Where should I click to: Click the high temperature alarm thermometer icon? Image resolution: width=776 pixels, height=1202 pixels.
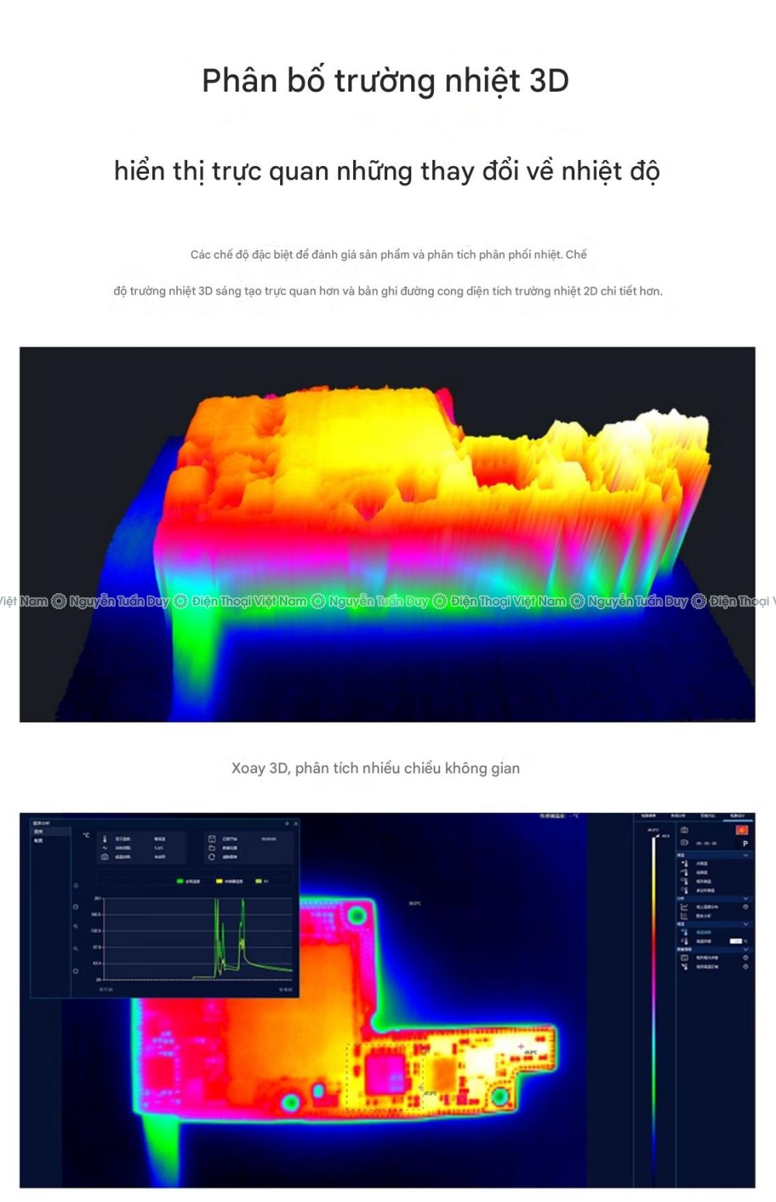click(x=684, y=932)
